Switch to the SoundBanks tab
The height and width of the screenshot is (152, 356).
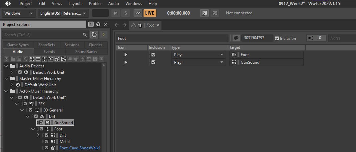click(86, 51)
